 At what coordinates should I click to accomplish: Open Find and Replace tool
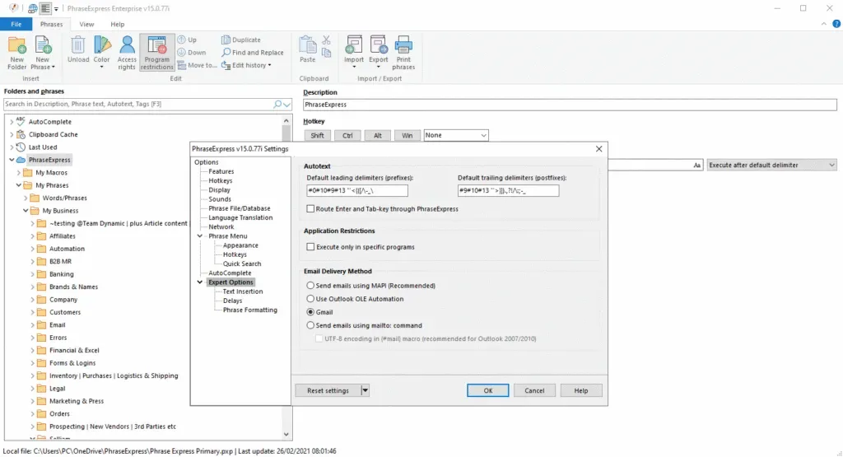[x=252, y=53]
